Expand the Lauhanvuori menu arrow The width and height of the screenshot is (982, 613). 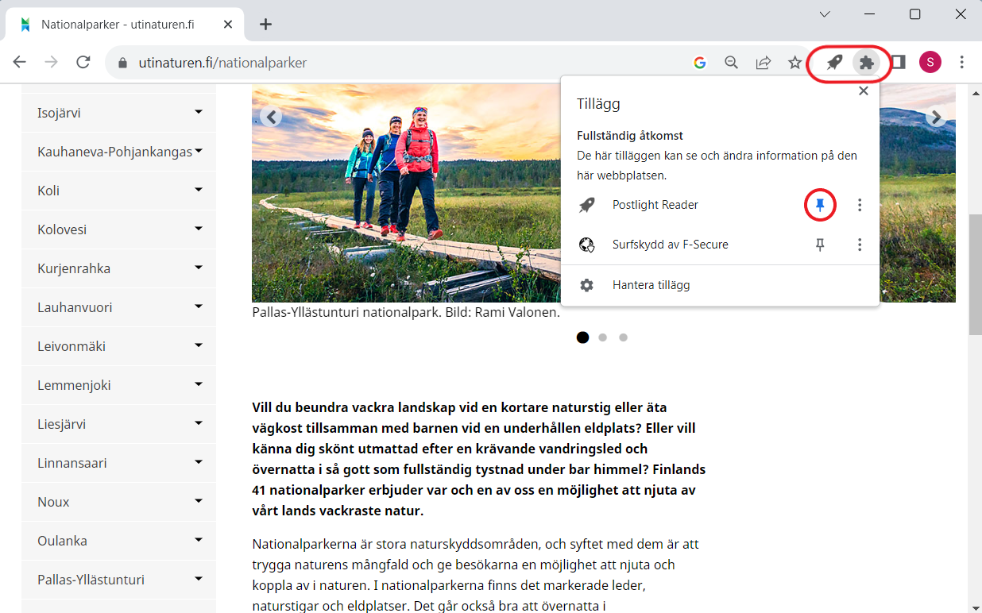point(199,306)
